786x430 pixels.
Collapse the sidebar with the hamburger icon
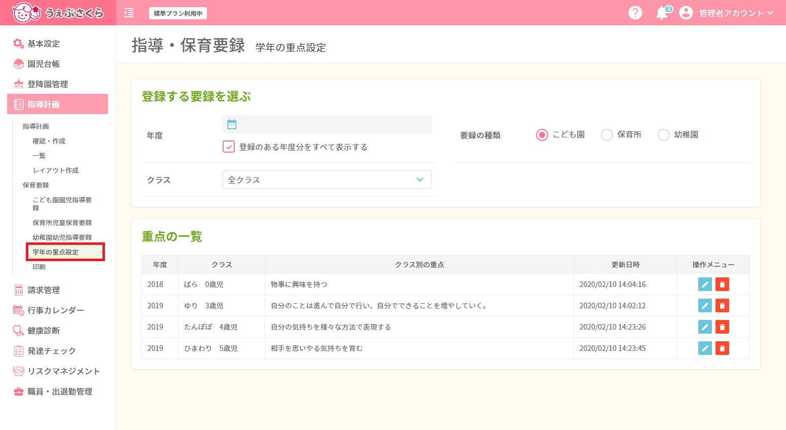click(x=129, y=13)
